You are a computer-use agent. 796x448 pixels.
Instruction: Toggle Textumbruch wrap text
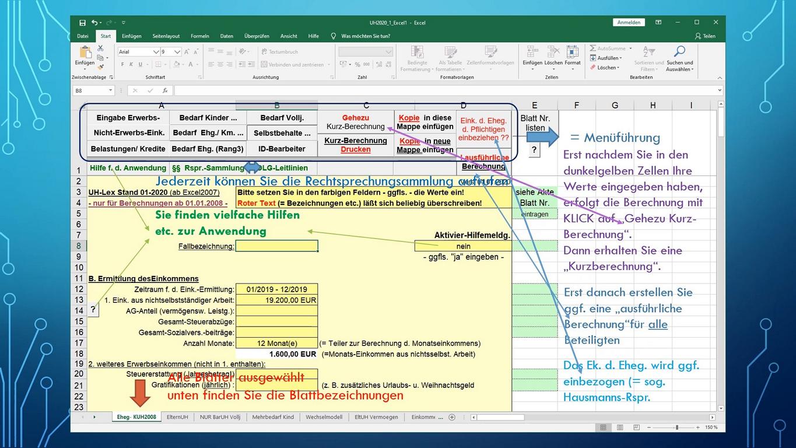click(x=279, y=52)
